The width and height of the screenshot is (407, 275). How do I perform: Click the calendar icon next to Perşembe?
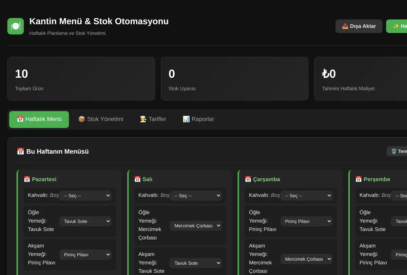tap(359, 179)
